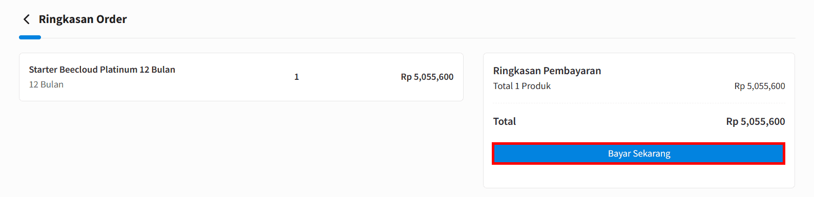Click the 12 Bulan duration subtitle

pyautogui.click(x=46, y=84)
